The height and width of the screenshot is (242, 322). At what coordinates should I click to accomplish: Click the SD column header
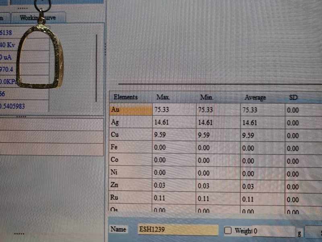pos(293,98)
